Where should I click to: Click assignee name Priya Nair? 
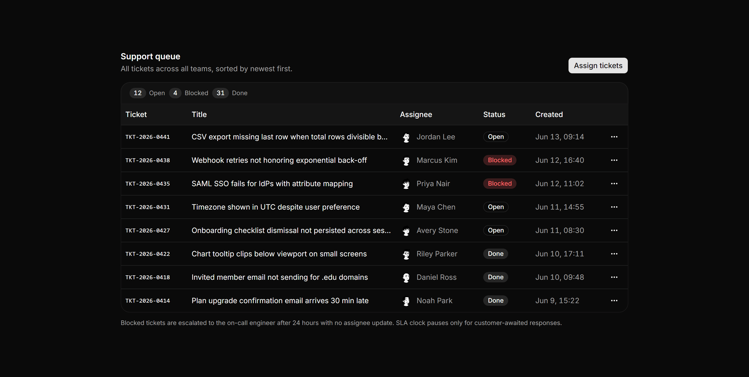click(x=433, y=184)
